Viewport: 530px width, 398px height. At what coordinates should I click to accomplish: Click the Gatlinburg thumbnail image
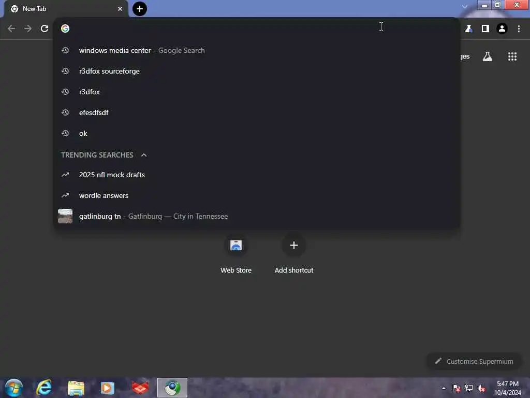click(65, 216)
